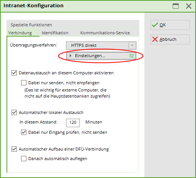The width and height of the screenshot is (196, 178).
Task: Uncheck Automatischer lokaler Austausch
Action: [14, 112]
